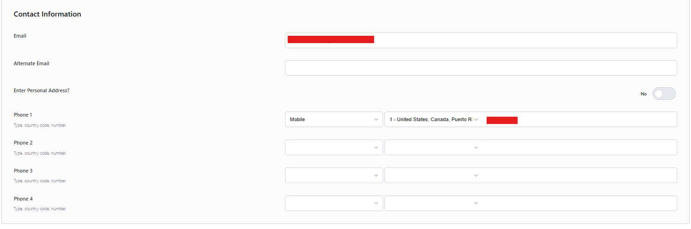This screenshot has width=691, height=229.
Task: Click the Phone 3 number field
Action: click(580, 175)
